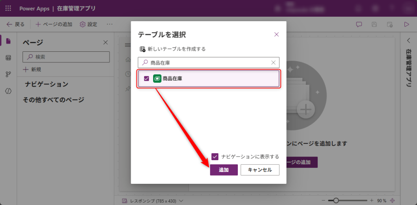Viewport: 417px width, 205px height.
Task: Toggle ナビゲーションに表示する checkbox
Action: (x=215, y=157)
